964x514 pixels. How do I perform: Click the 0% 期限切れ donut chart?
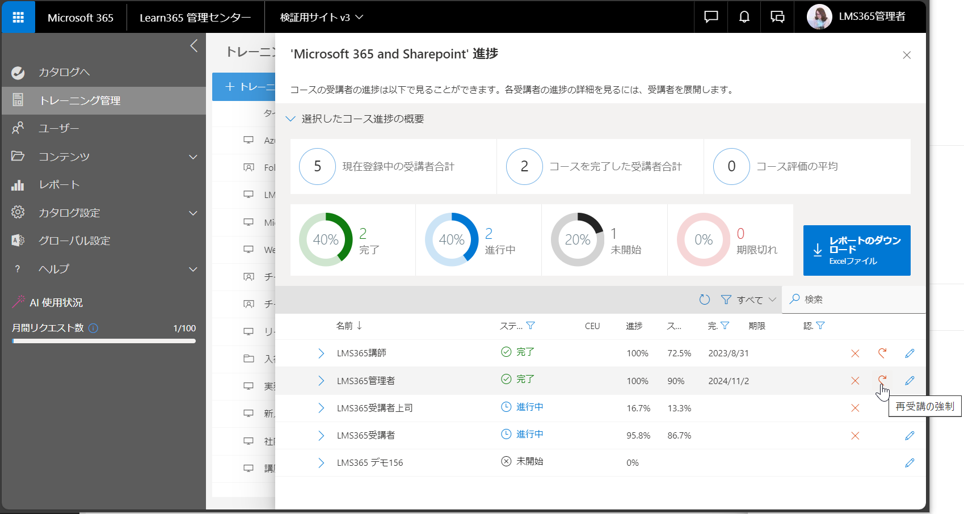[x=704, y=239]
